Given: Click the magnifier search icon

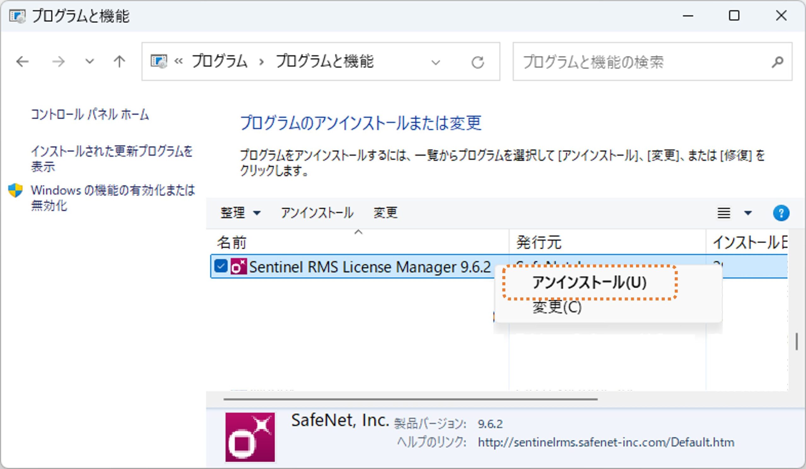Looking at the screenshot, I should point(777,62).
